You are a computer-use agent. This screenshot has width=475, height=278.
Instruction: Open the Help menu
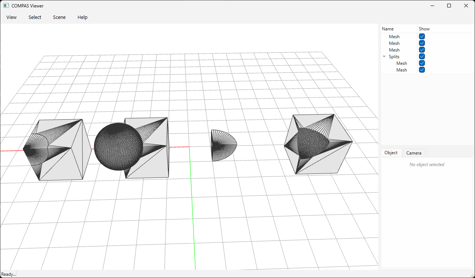pos(82,17)
